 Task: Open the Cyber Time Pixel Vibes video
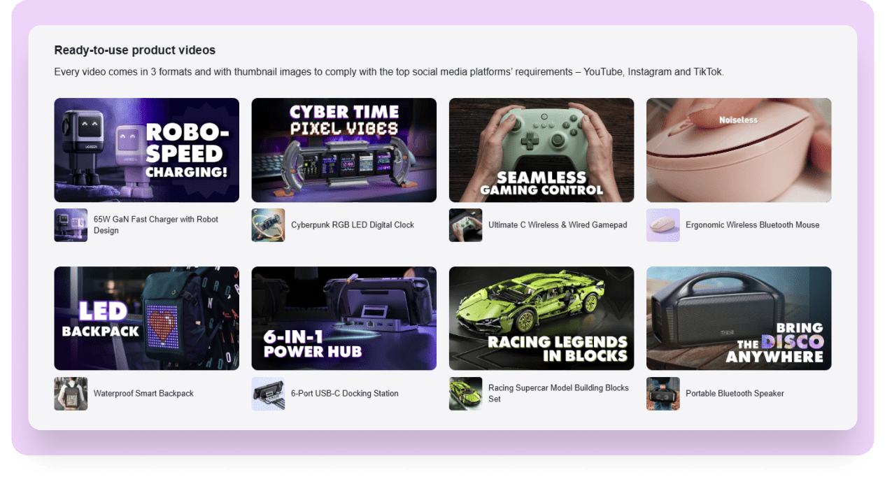(344, 150)
